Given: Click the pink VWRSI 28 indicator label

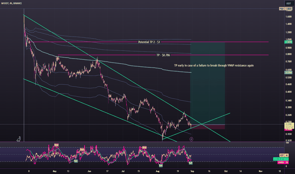Looking at the screenshot, I should coord(283,162).
